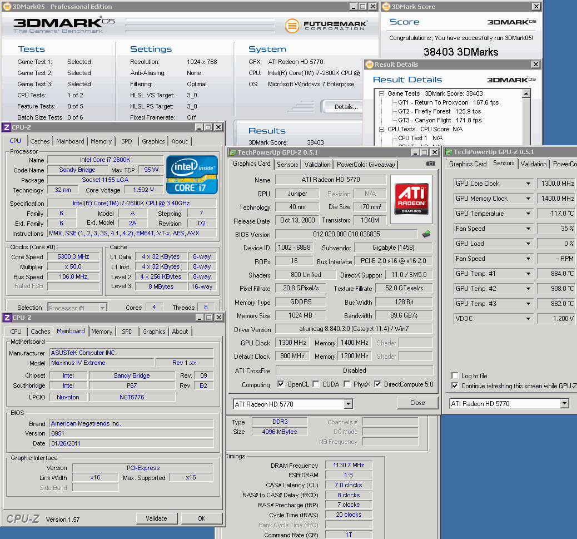Click the Futuremark orange logo icon
Screen dimensions: 577x539
292,26
